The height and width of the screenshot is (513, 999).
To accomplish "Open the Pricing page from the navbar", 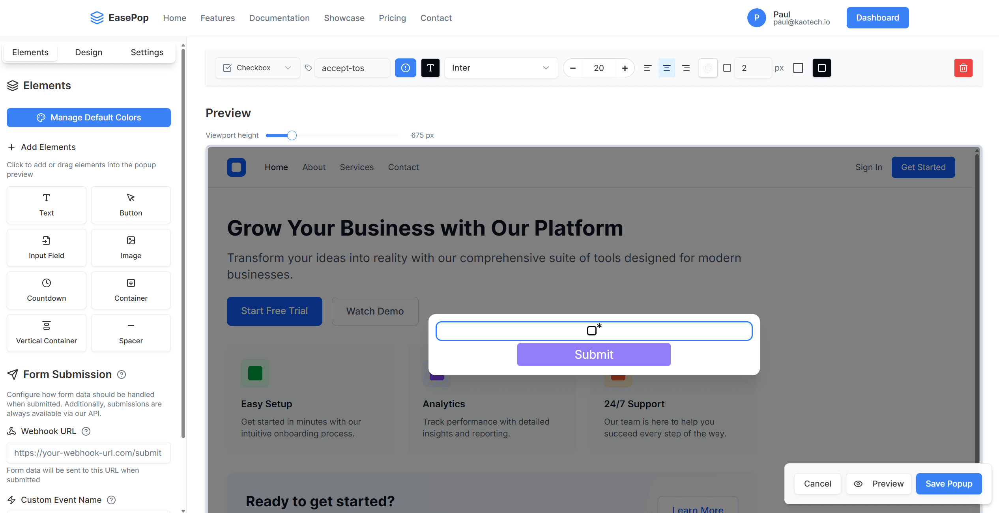I will coord(392,18).
